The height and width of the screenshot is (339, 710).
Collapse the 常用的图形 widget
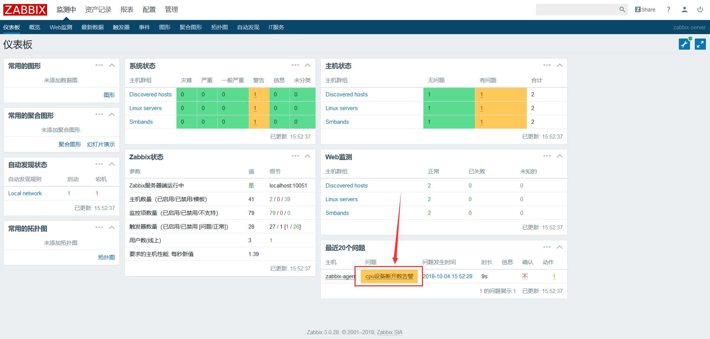tap(112, 65)
